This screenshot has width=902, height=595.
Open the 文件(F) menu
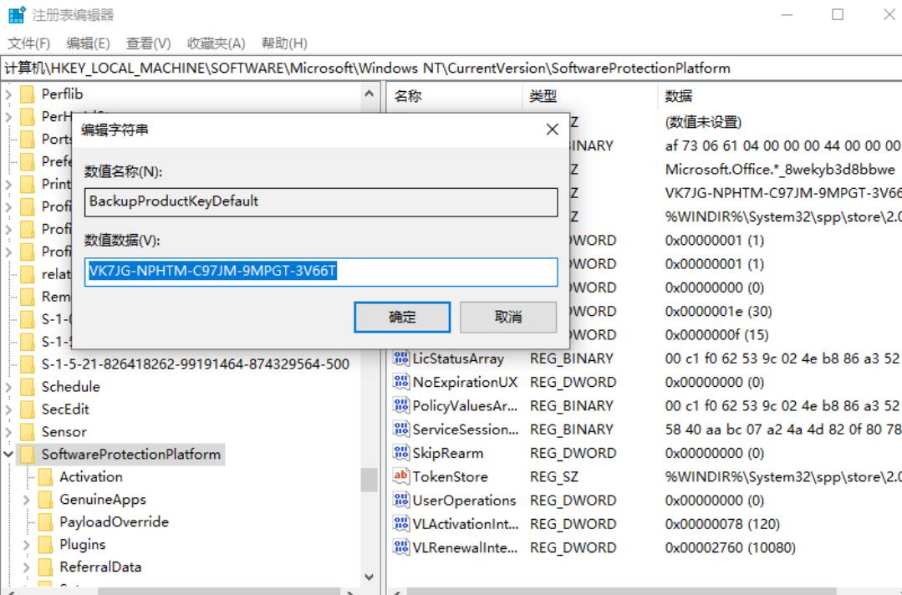28,43
